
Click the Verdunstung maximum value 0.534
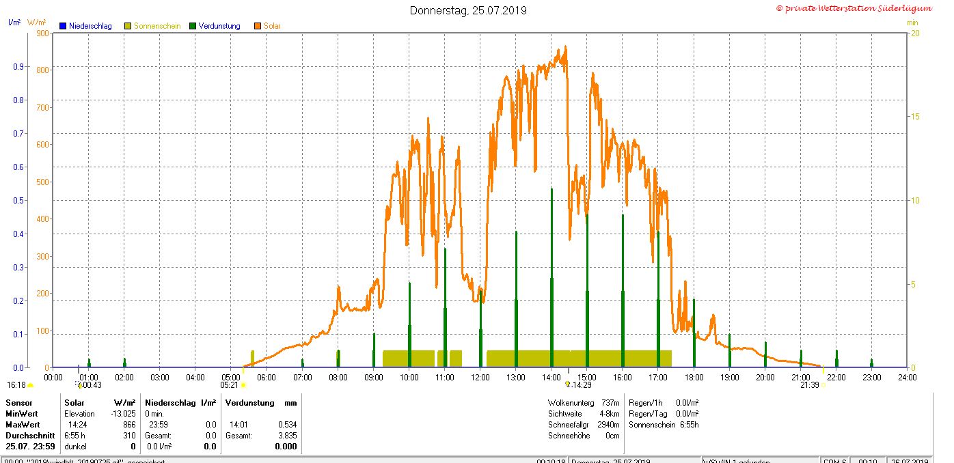(x=287, y=425)
